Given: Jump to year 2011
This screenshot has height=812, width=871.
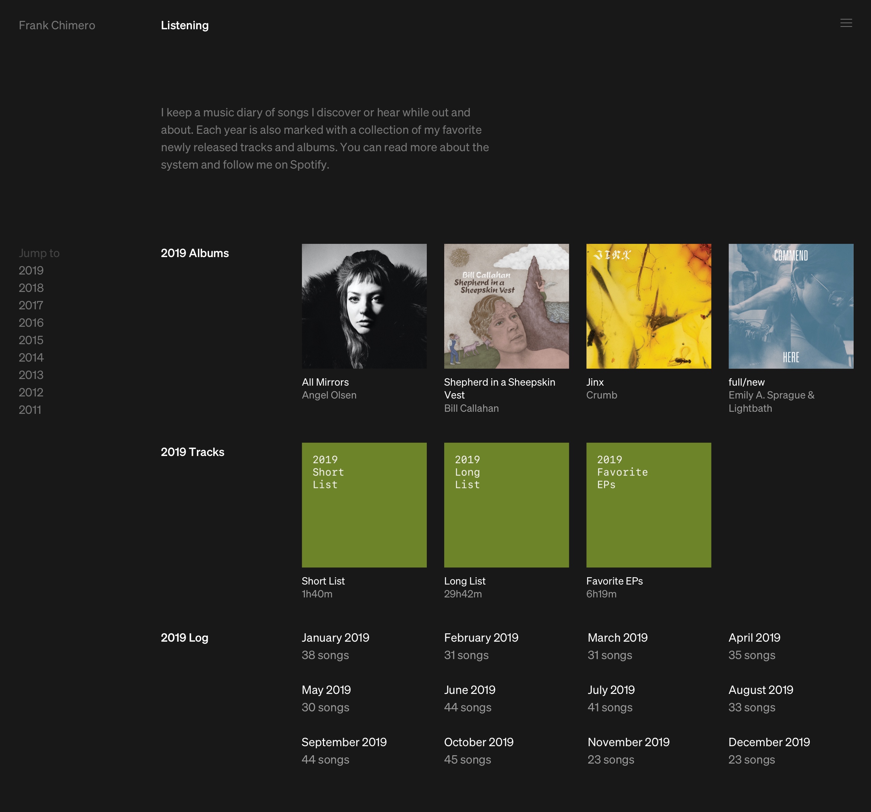Looking at the screenshot, I should pos(30,410).
